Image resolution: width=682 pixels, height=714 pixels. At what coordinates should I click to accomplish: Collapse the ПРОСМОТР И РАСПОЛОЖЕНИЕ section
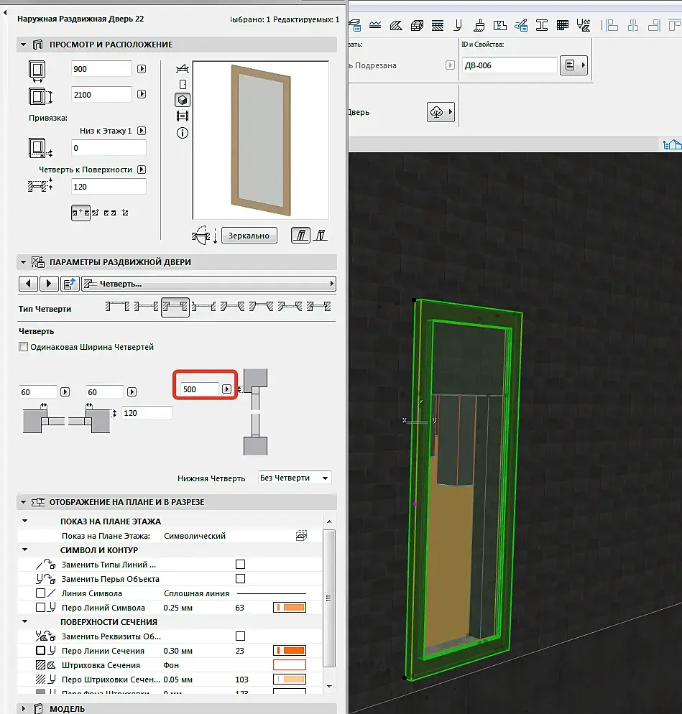23,45
